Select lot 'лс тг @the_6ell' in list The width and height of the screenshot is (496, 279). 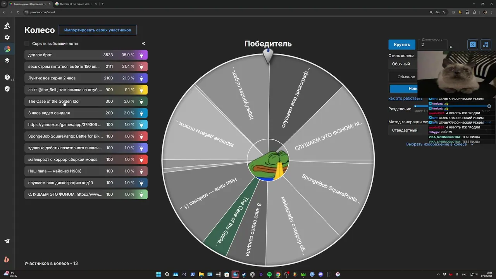[x=86, y=90]
